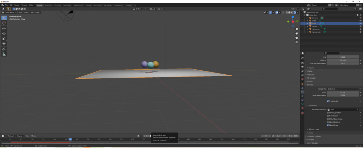Click the viewport Options button
Image resolution: width=363 pixels, height=148 pixels.
(x=295, y=9)
